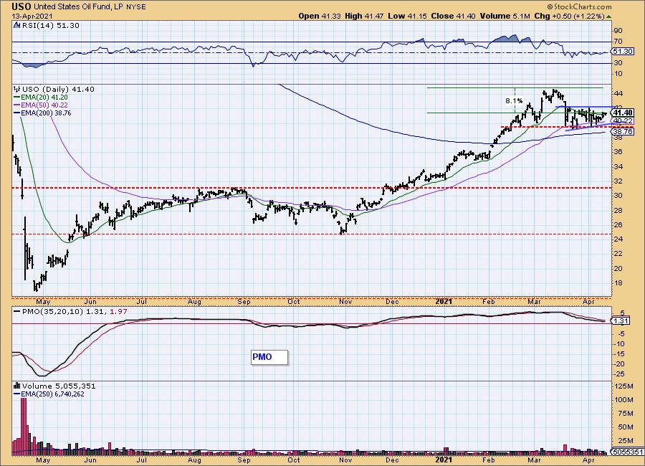Click the 38.76 price axis tag
The width and height of the screenshot is (645, 466).
pyautogui.click(x=622, y=131)
